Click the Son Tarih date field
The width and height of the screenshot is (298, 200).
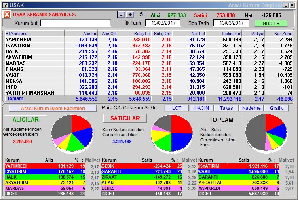231,23
